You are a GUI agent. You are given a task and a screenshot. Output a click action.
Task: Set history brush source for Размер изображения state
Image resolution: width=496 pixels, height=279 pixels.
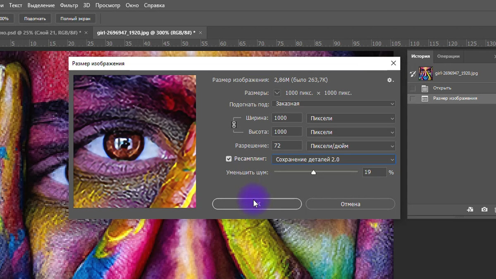(413, 98)
